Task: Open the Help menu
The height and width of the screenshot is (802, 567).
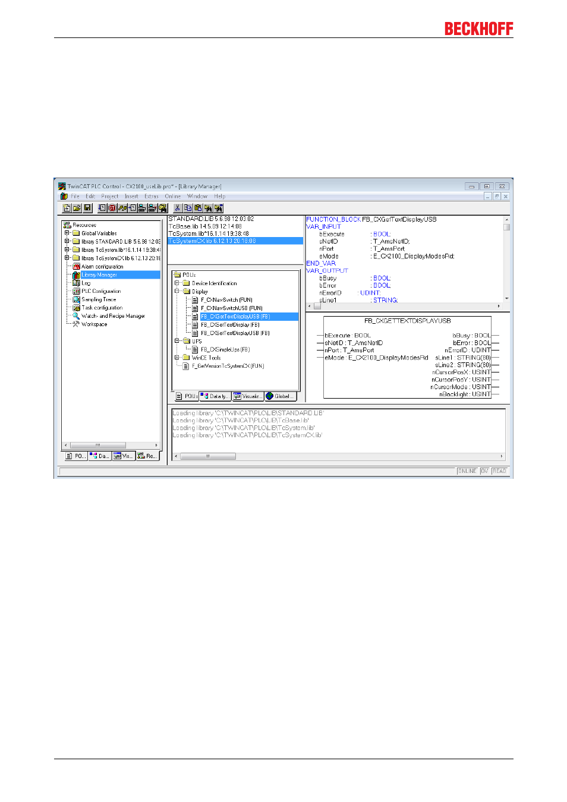Action: 220,197
